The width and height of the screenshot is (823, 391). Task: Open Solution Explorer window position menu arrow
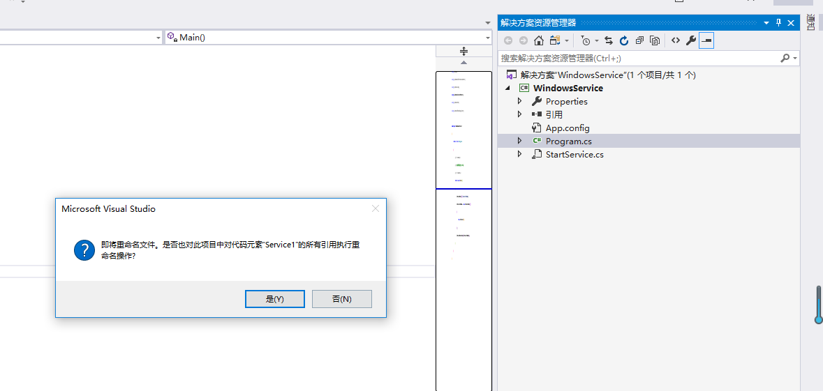point(766,22)
